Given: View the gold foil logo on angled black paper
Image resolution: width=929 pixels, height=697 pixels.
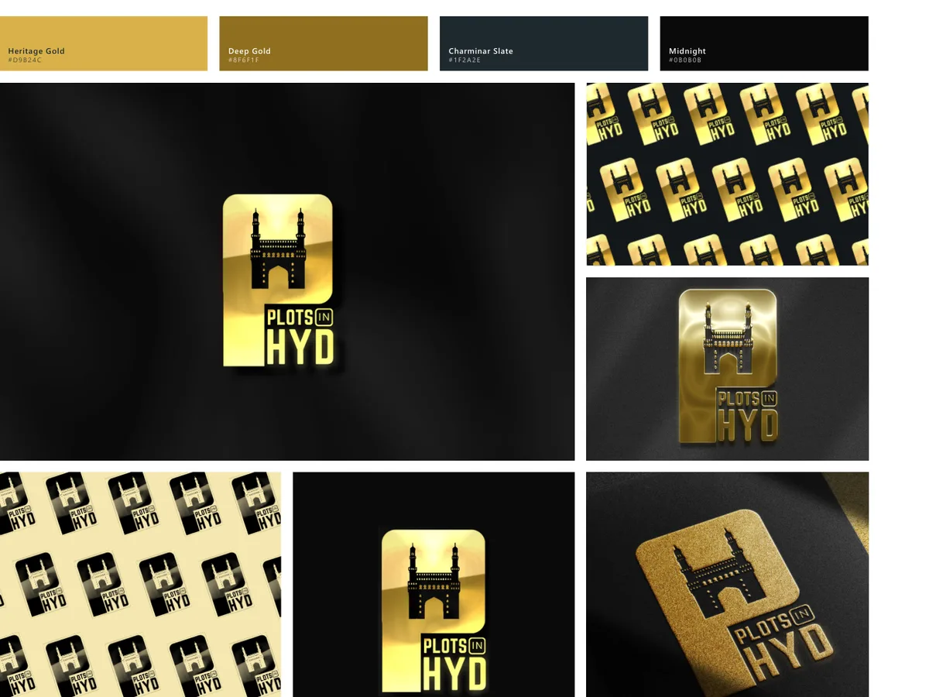Looking at the screenshot, I should click(x=727, y=585).
